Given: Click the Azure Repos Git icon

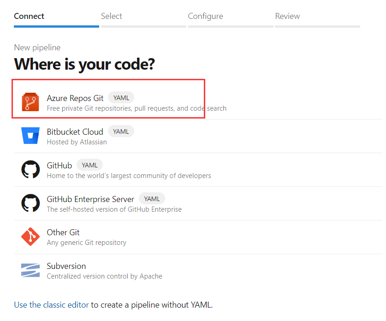Looking at the screenshot, I should pyautogui.click(x=30, y=102).
